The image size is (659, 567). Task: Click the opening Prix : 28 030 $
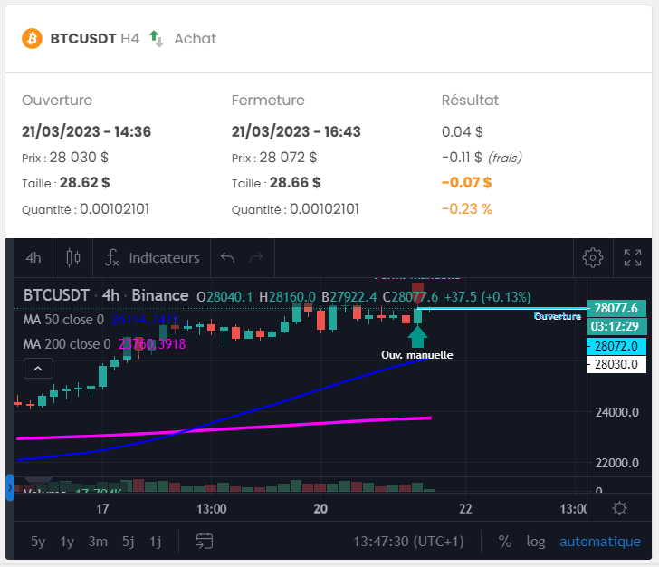(65, 158)
